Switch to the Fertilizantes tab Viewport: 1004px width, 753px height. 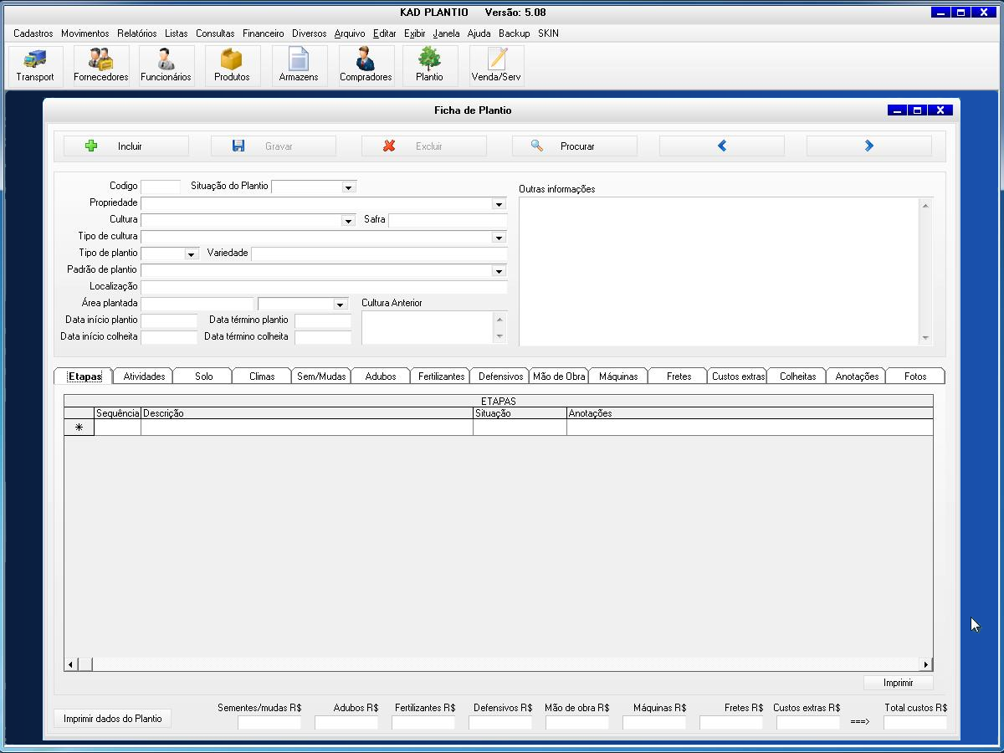441,376
